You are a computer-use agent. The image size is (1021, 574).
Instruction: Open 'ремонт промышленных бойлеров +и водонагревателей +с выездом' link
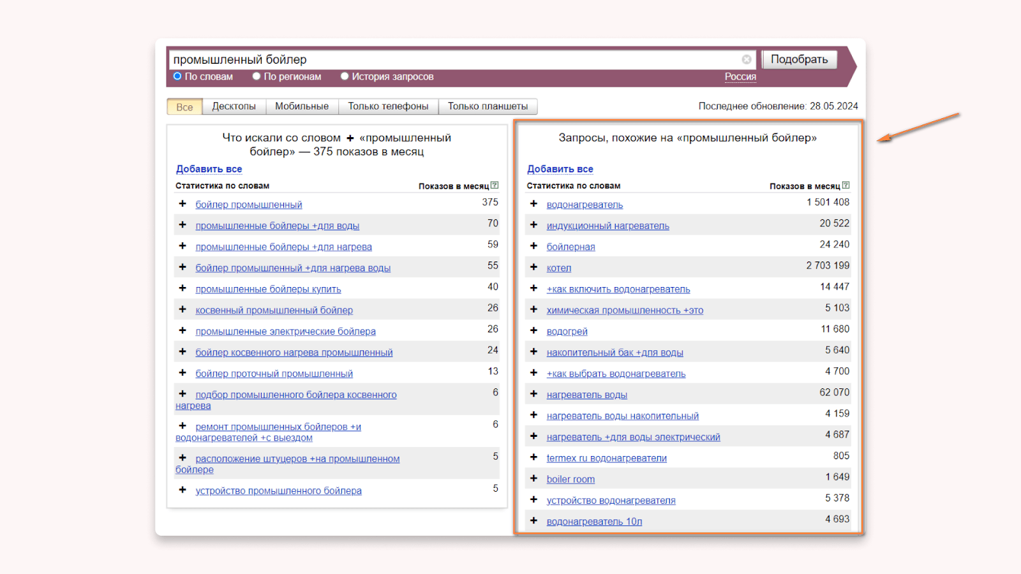tap(268, 432)
